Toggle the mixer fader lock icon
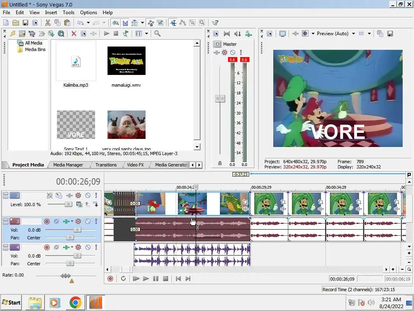414x311 pixels. coord(220,163)
